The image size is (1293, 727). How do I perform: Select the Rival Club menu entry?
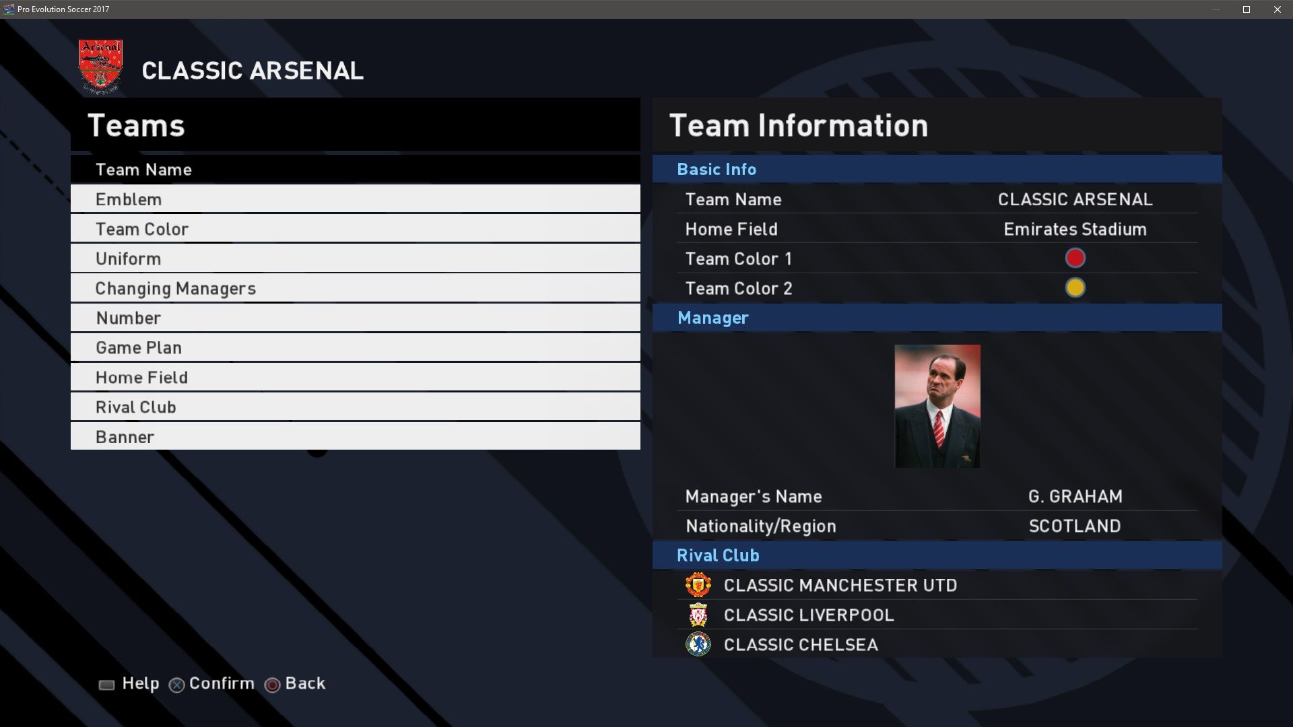coord(355,407)
